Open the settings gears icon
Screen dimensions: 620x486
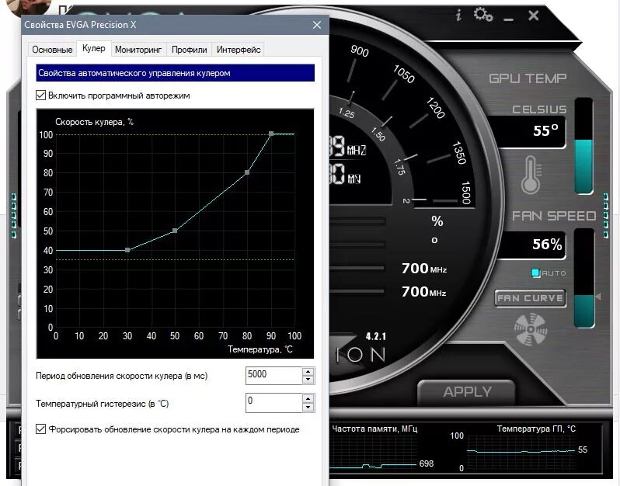click(x=483, y=15)
